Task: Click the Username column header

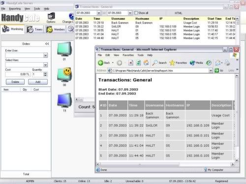Action: click(x=118, y=19)
